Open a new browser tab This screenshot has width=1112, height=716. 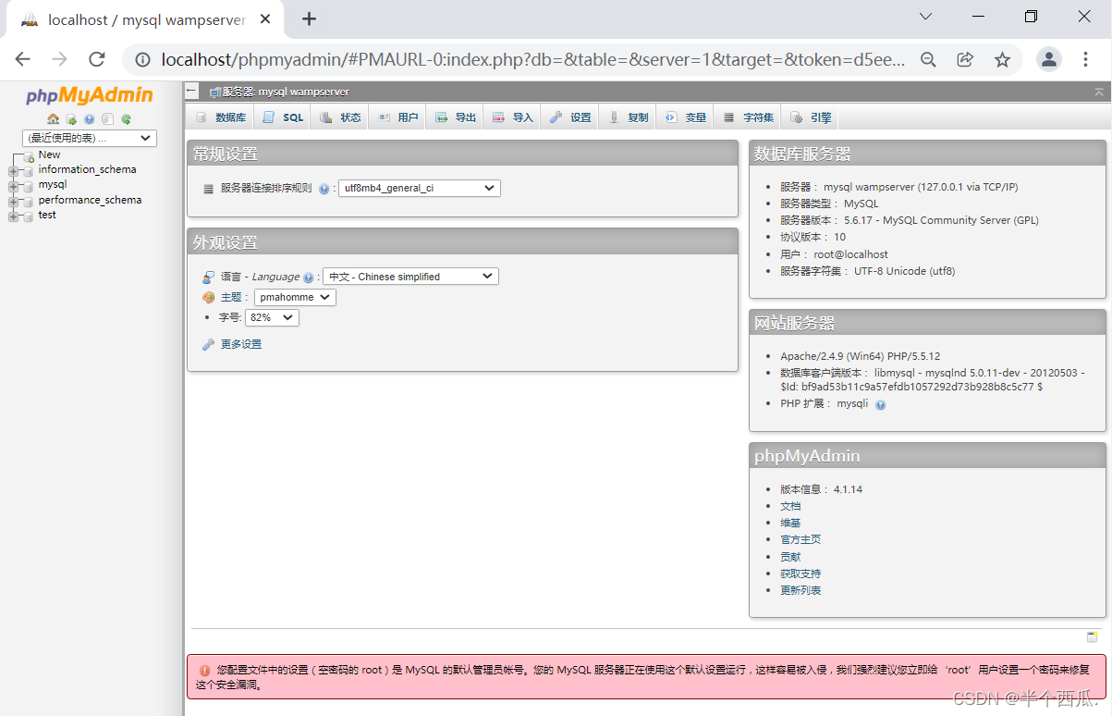309,19
